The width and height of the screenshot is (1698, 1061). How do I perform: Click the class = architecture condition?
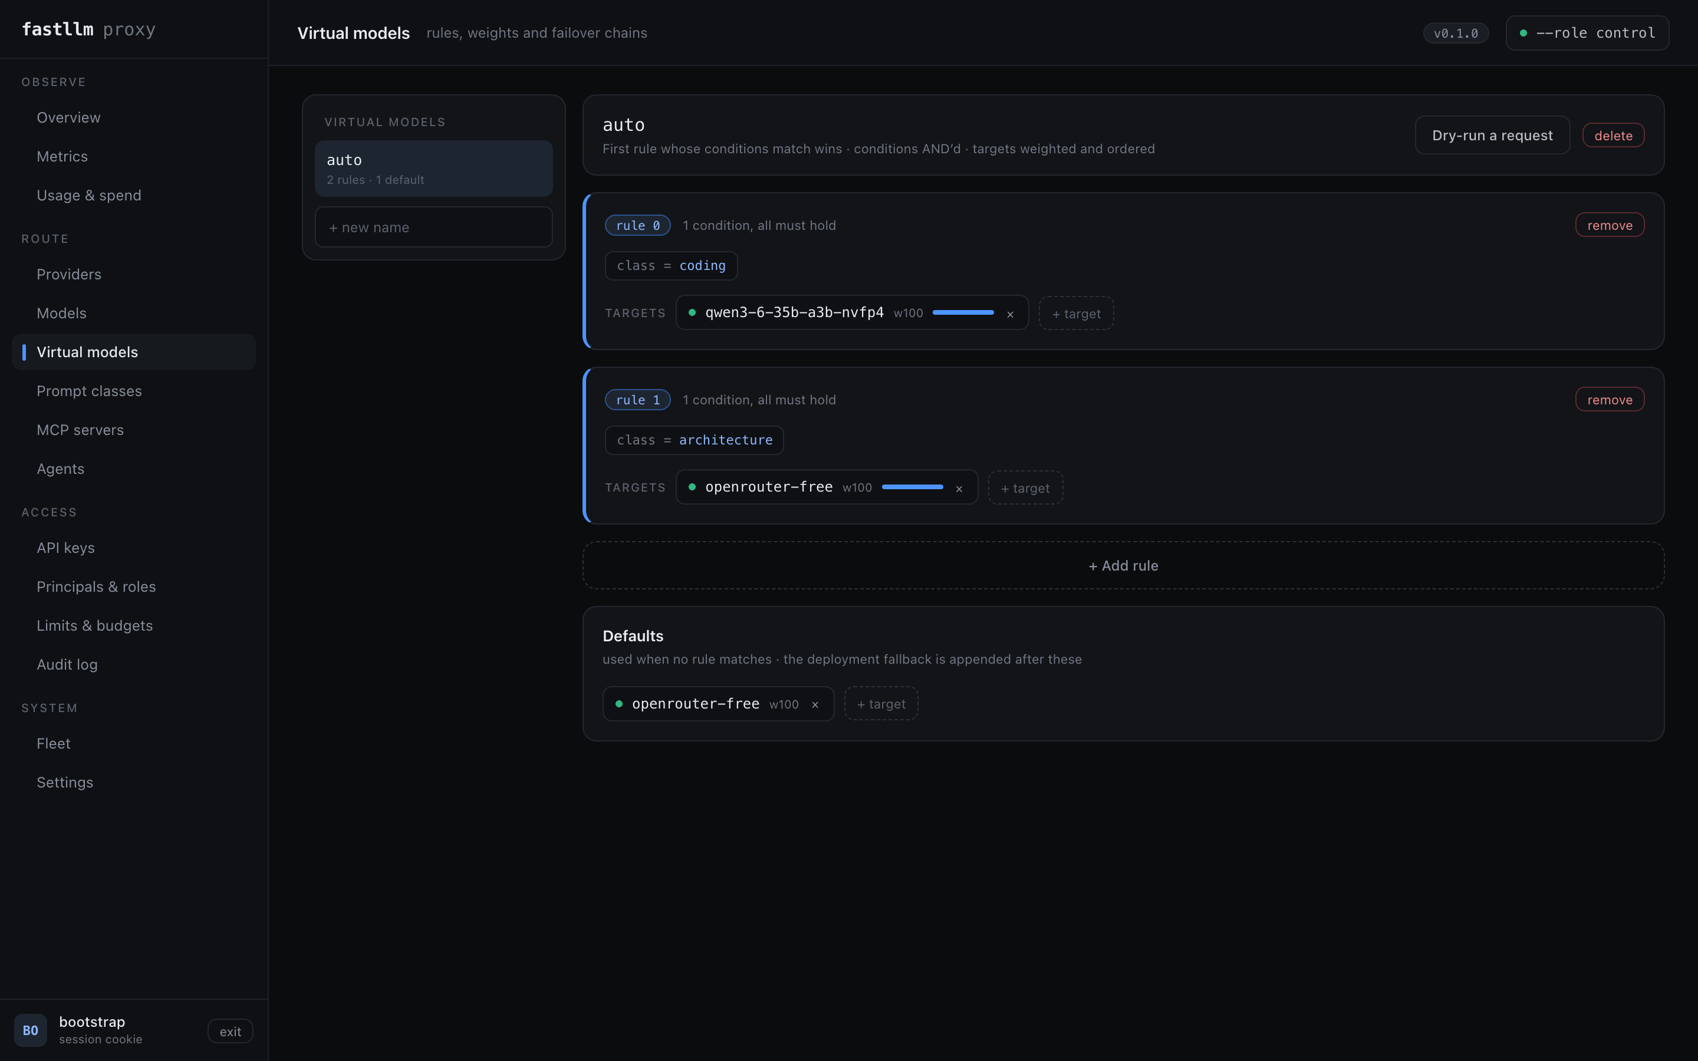pos(694,441)
